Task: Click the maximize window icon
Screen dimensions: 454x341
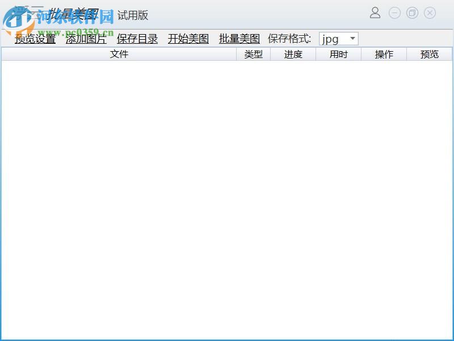Action: click(411, 13)
